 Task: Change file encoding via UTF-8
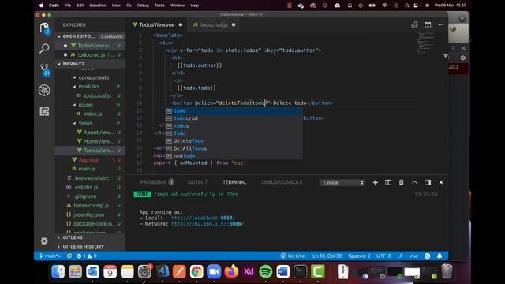point(383,256)
